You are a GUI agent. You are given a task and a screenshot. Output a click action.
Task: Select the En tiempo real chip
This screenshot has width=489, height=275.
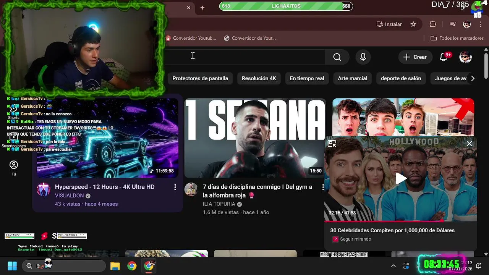point(307,78)
